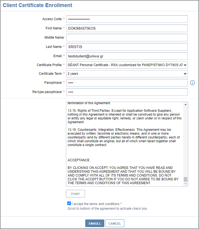The width and height of the screenshot is (199, 229).
Task: Click the agreement scrollbar up arrow
Action: pyautogui.click(x=185, y=104)
